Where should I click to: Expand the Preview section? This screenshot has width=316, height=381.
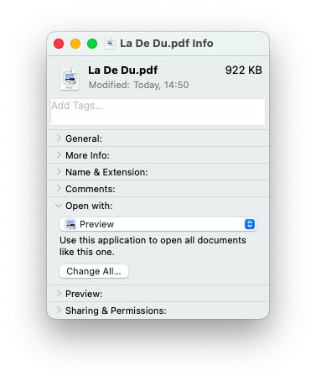(x=59, y=294)
